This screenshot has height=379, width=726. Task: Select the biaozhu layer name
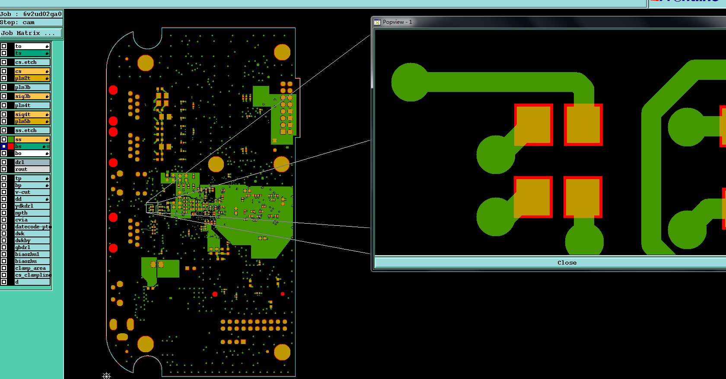click(x=32, y=261)
